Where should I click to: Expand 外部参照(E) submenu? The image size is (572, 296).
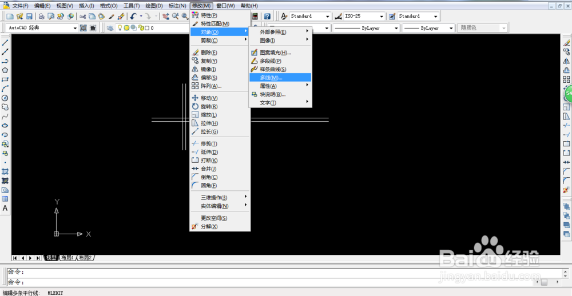click(280, 32)
